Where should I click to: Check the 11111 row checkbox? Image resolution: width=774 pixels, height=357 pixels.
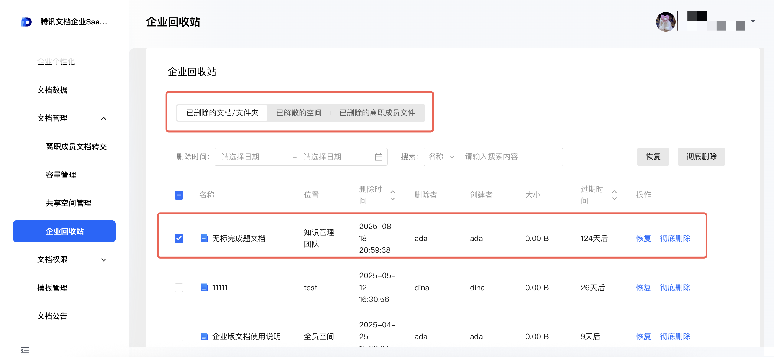(x=179, y=288)
